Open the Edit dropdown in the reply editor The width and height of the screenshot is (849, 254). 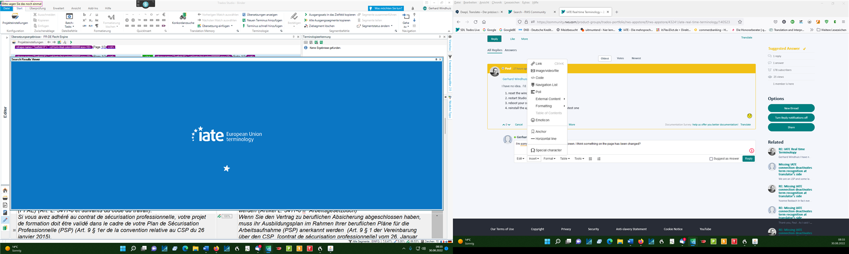click(520, 159)
